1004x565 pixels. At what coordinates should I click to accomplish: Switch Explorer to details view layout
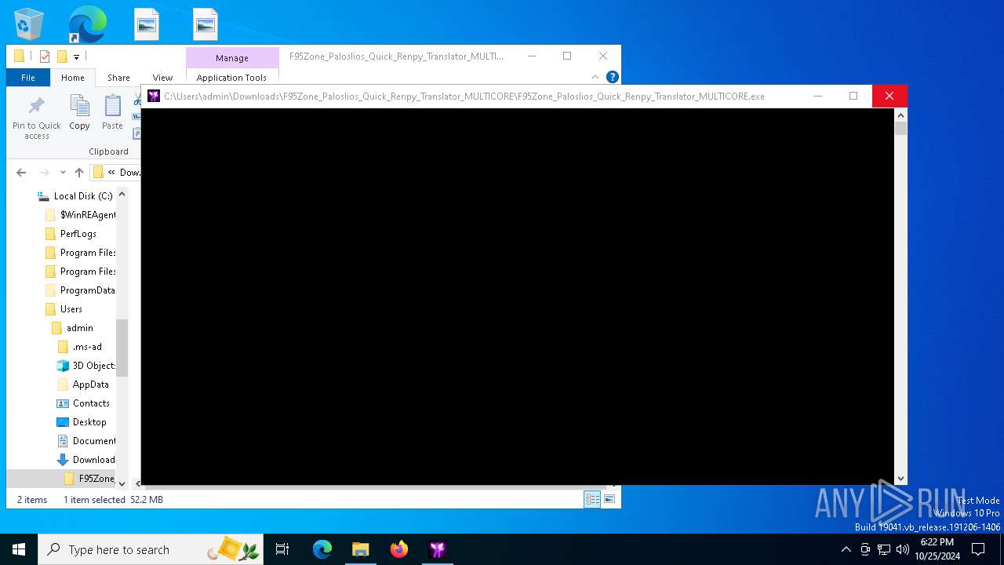pyautogui.click(x=593, y=499)
